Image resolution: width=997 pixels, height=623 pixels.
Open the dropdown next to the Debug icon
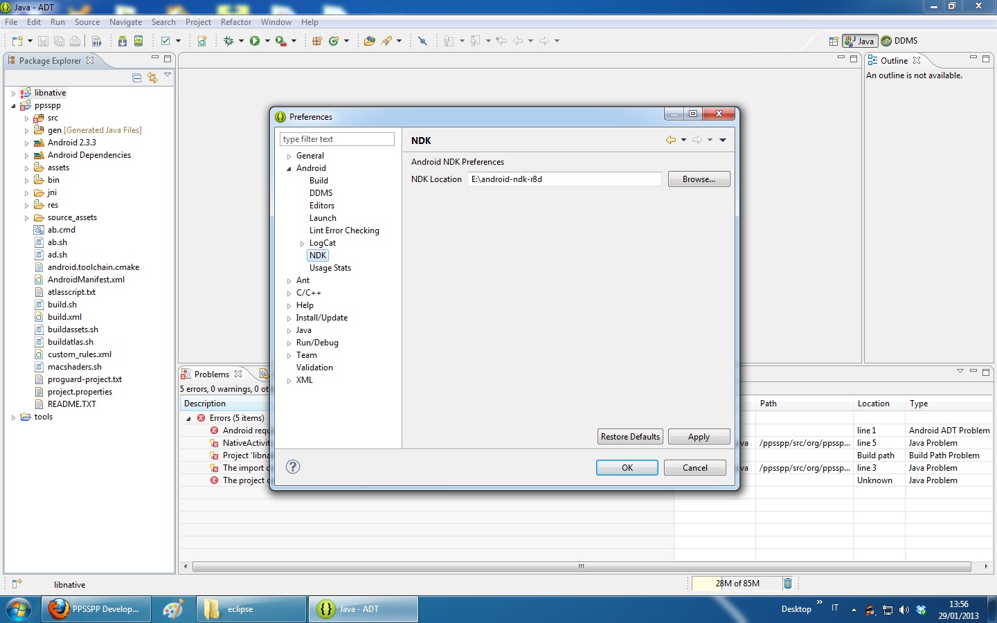click(x=241, y=41)
